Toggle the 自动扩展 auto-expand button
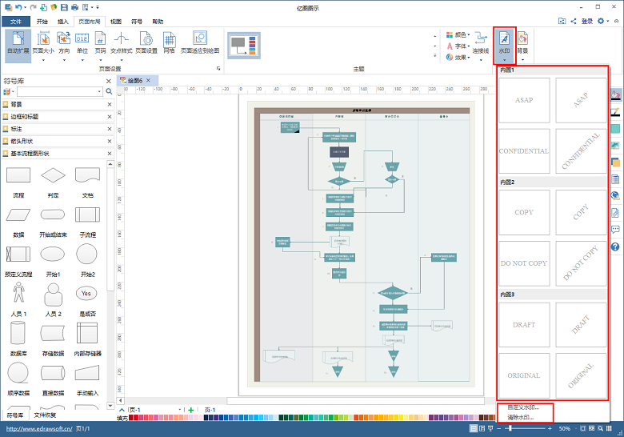The height and width of the screenshot is (437, 624). coord(18,45)
